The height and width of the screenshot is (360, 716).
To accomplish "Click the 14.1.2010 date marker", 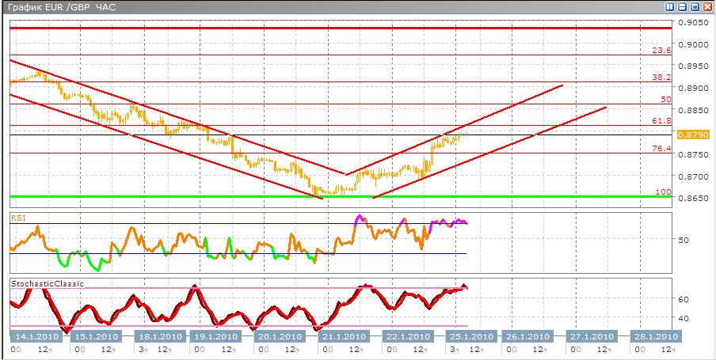I will 34,336.
